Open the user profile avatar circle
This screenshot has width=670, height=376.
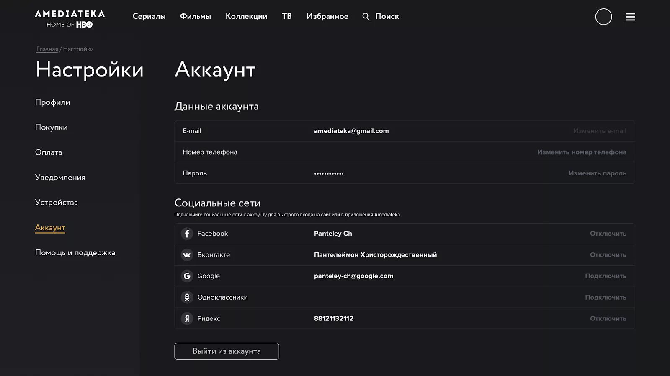(x=603, y=17)
